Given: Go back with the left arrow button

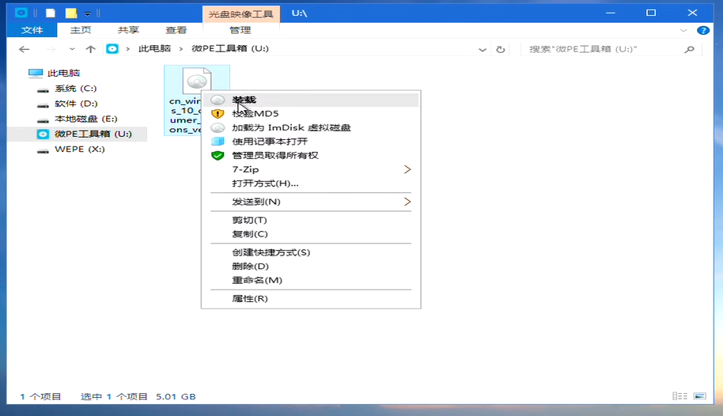Looking at the screenshot, I should [24, 49].
